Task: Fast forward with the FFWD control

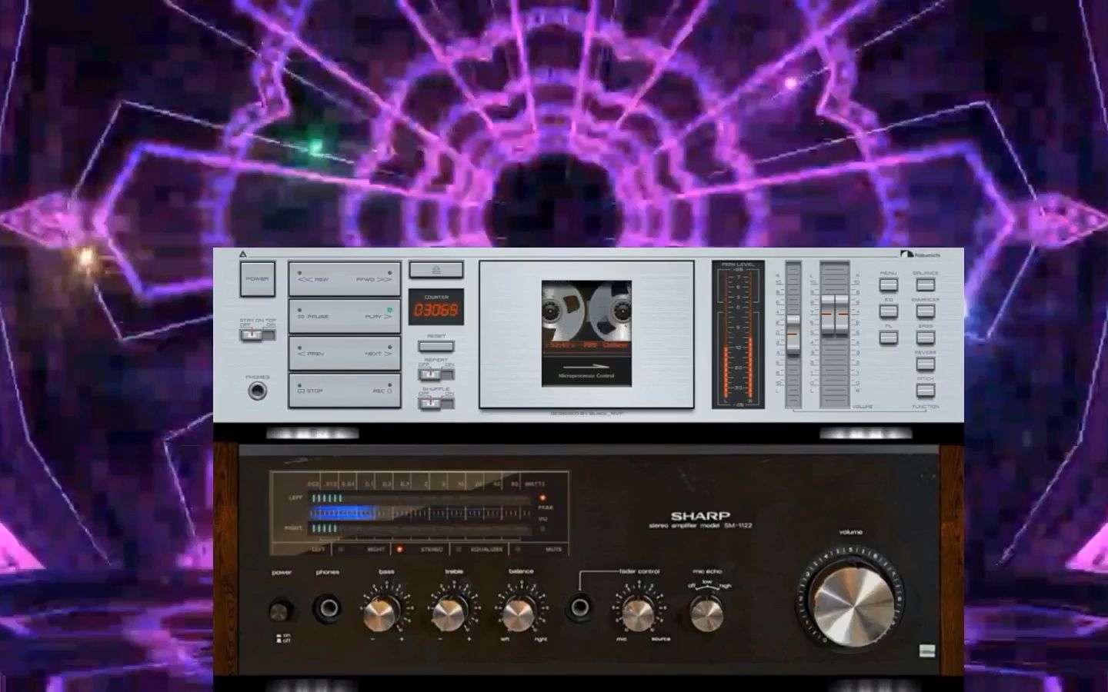Action: pyautogui.click(x=372, y=279)
